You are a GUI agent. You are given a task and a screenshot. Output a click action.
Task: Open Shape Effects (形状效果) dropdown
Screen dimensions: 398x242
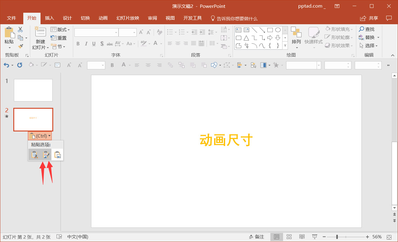(339, 45)
